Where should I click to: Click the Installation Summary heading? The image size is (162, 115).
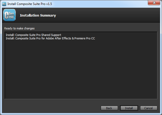[38, 15]
